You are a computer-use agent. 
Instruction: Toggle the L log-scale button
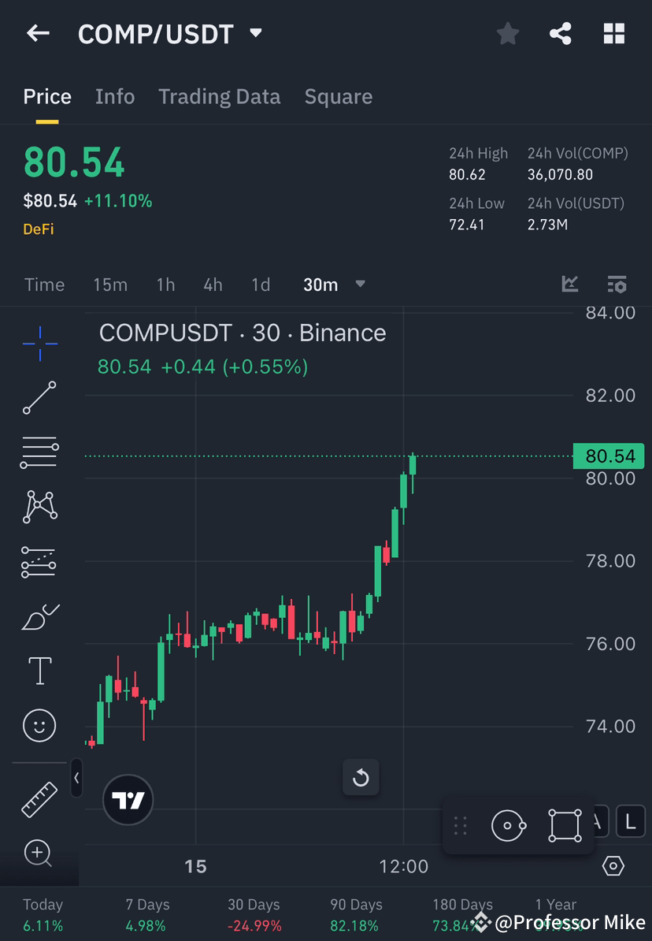tap(630, 821)
